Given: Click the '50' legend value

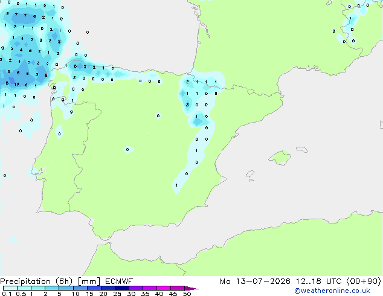Looking at the screenshot, I should tap(187, 294).
